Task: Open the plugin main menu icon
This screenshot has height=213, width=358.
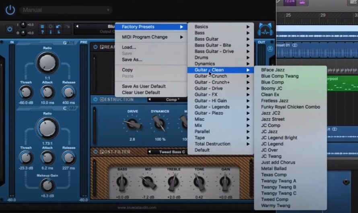Action: (x=42, y=27)
